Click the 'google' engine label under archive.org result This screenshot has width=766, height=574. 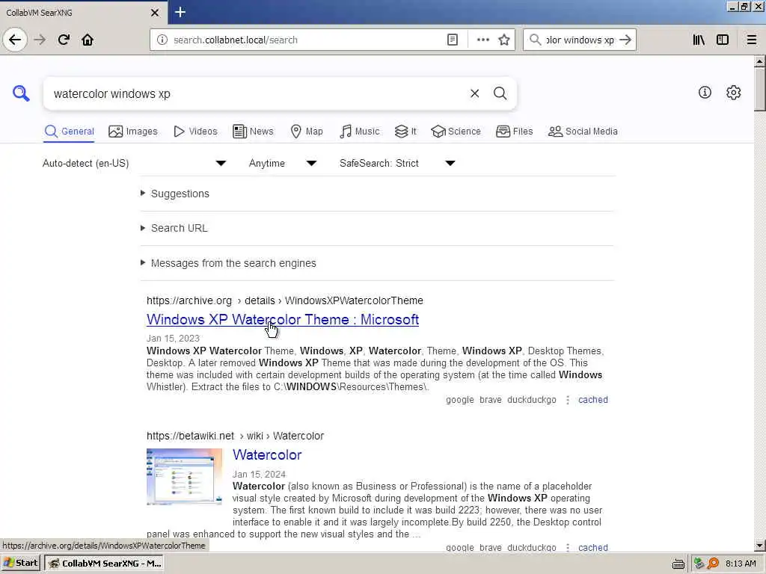(460, 400)
